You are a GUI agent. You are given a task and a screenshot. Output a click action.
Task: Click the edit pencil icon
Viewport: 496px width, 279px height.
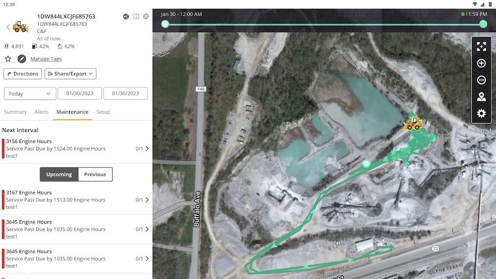pos(21,59)
